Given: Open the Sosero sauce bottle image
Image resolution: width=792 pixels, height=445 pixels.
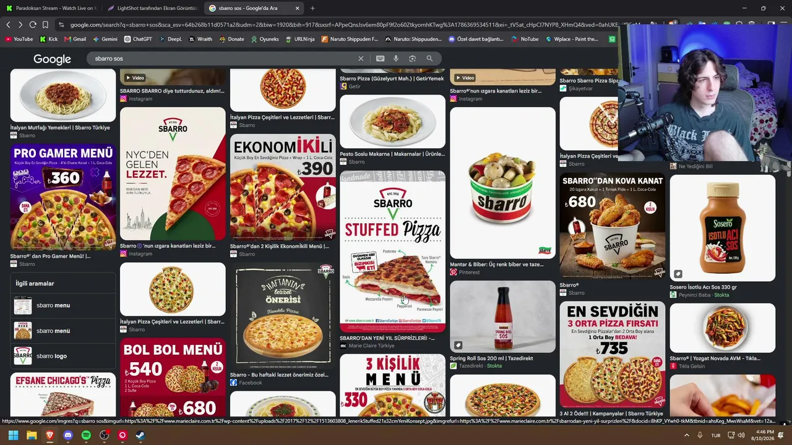Looking at the screenshot, I should (723, 228).
